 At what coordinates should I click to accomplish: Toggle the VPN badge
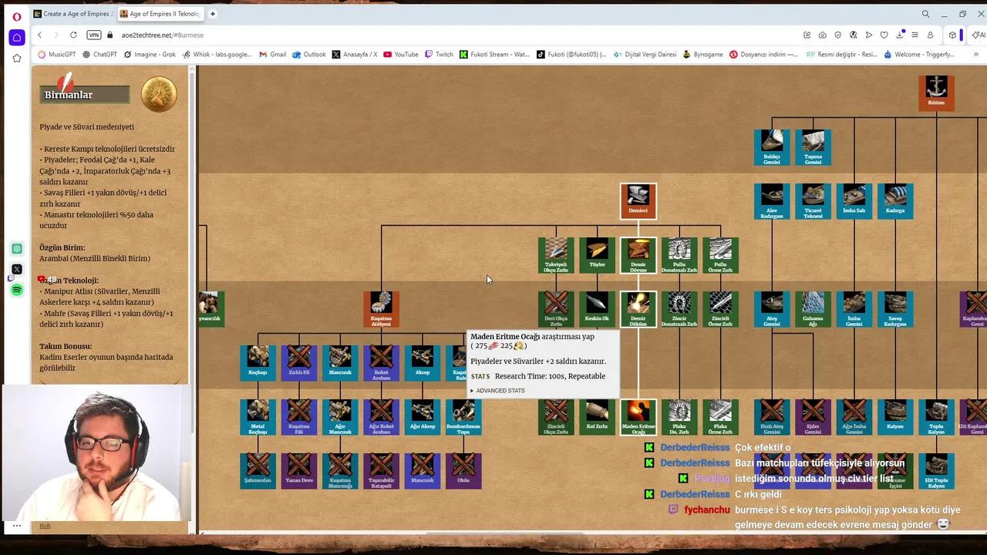point(94,35)
